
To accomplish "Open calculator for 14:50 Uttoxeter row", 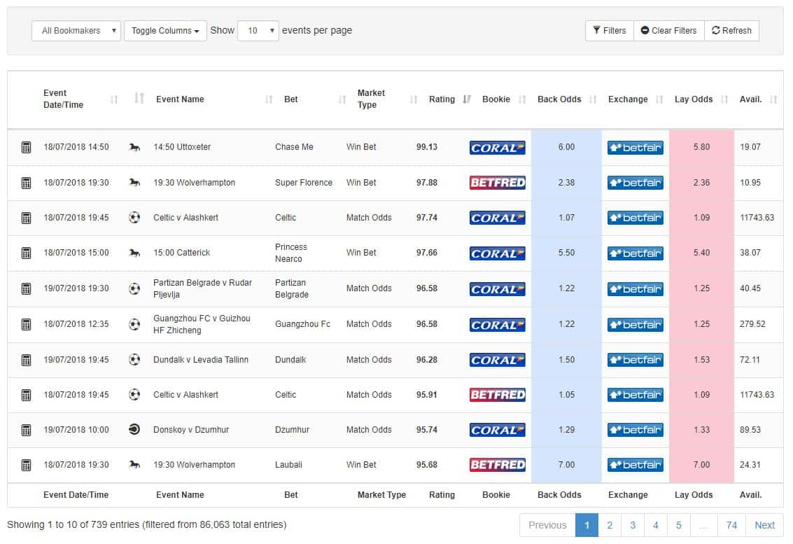I will (x=26, y=147).
